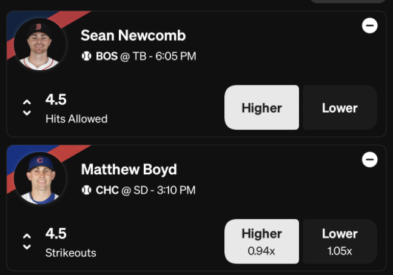Choose Higher 0.94x for Matthew Boyd

point(261,242)
